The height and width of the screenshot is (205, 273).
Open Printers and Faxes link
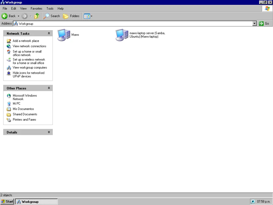(24, 120)
